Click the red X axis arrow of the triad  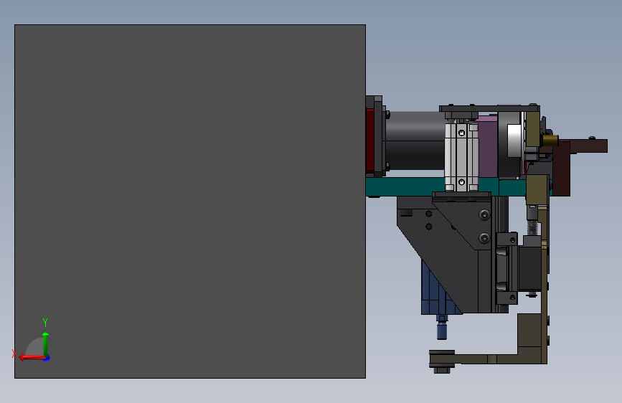click(x=32, y=358)
